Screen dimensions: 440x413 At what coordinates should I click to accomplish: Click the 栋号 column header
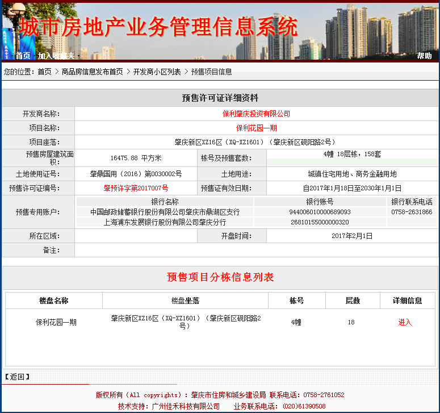(296, 301)
